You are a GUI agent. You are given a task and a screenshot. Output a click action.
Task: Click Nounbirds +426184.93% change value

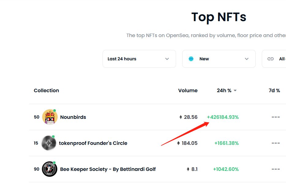coord(223,117)
